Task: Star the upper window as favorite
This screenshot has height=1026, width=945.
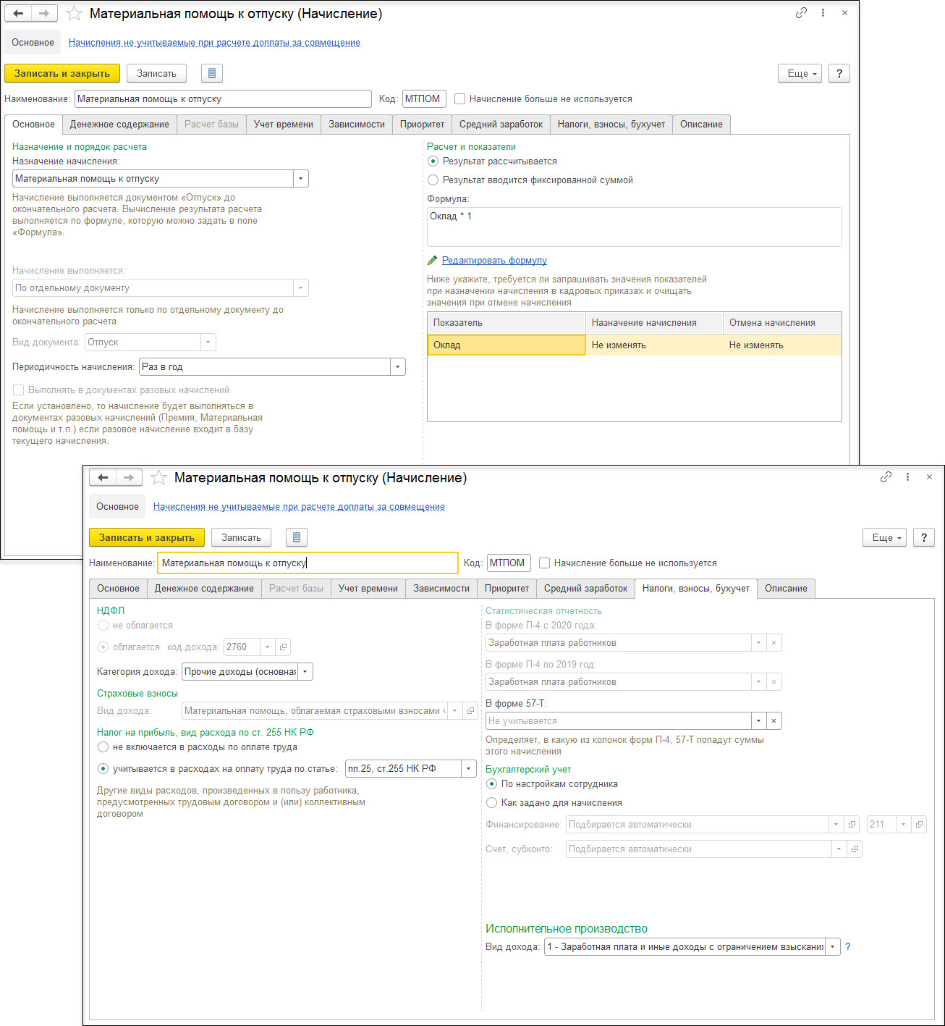Action: click(x=74, y=14)
